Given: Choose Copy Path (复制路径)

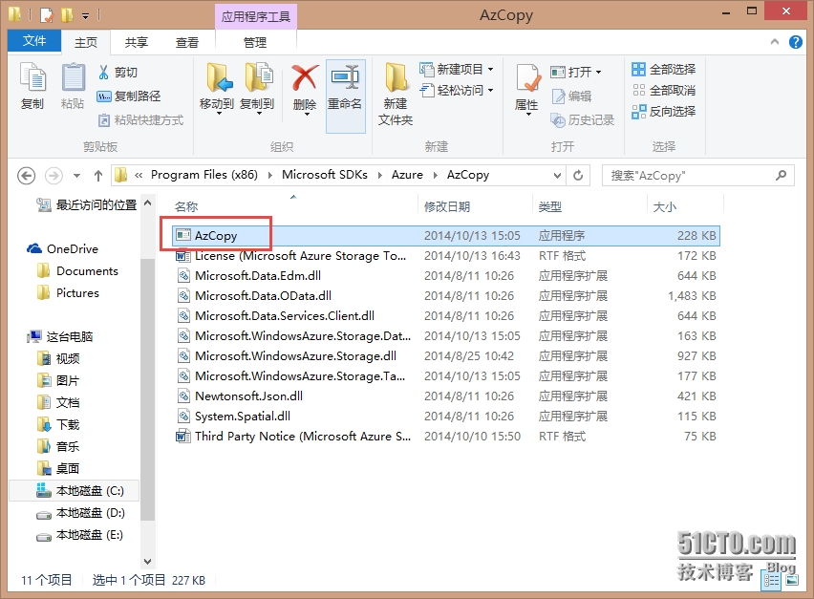Looking at the screenshot, I should pyautogui.click(x=129, y=96).
